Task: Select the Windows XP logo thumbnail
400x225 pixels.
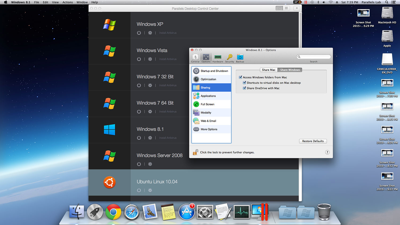Action: [x=110, y=25]
